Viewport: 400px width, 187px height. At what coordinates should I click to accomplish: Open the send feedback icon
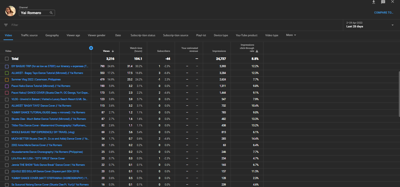click(383, 2)
